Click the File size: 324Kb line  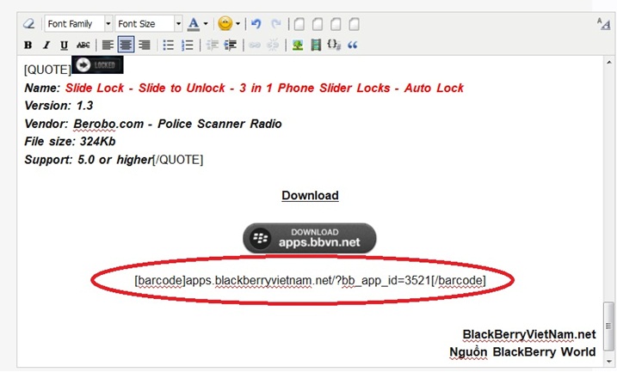click(x=70, y=142)
